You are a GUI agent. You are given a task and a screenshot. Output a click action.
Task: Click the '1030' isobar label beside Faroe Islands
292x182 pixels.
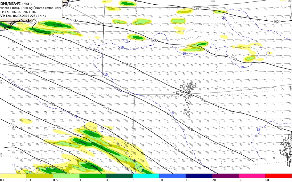point(203,100)
